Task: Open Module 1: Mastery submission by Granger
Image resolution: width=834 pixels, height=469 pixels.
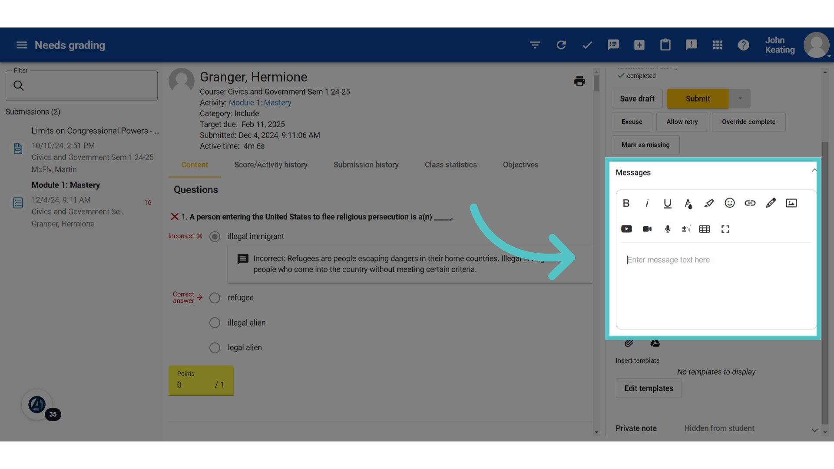Action: [x=83, y=204]
